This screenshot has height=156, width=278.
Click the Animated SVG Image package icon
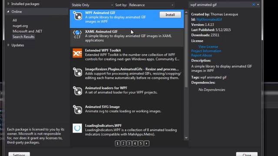(x=77, y=110)
